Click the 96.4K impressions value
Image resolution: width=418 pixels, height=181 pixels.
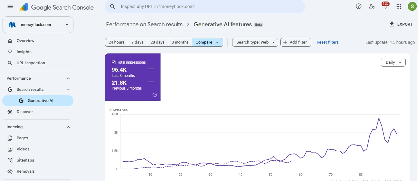tap(119, 70)
